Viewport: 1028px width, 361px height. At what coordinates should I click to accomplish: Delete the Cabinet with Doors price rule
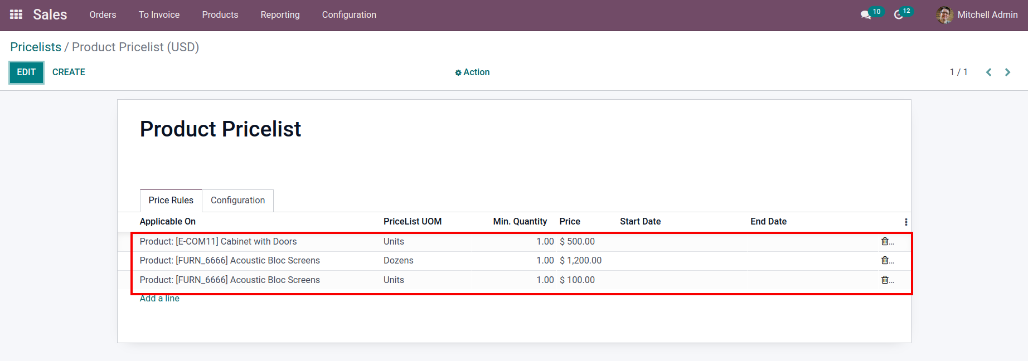coord(885,241)
